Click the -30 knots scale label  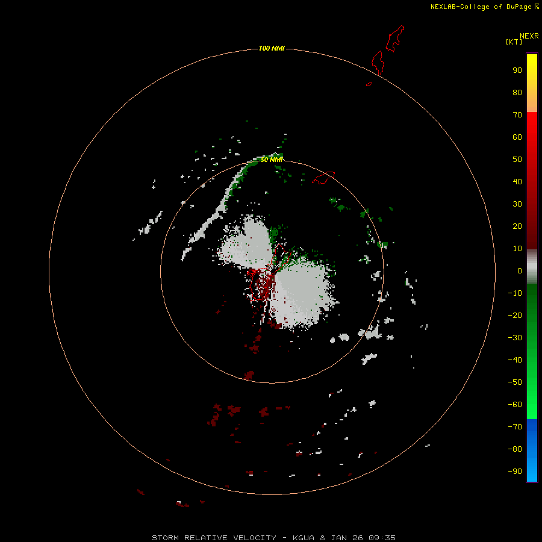click(515, 338)
